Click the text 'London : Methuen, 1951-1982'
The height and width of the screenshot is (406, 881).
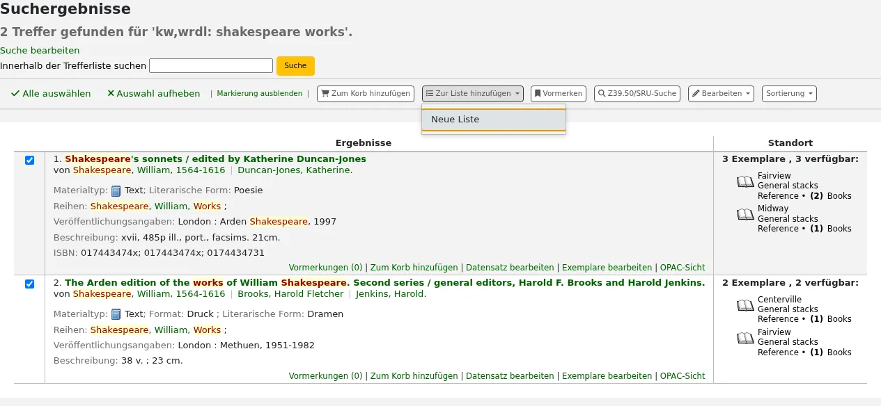click(x=247, y=346)
